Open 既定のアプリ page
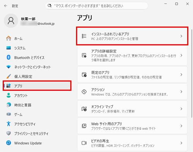193x152 pixels. (x=132, y=75)
